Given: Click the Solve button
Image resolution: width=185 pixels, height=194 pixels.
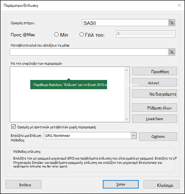Looking at the screenshot, I should 121,184.
